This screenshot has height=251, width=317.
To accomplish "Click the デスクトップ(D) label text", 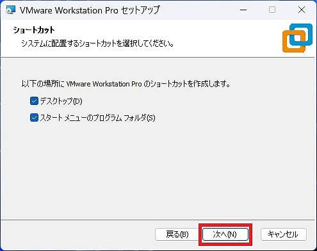I will coord(61,101).
